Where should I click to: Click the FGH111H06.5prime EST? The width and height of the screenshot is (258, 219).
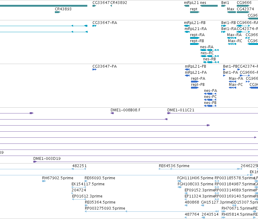(179, 181)
